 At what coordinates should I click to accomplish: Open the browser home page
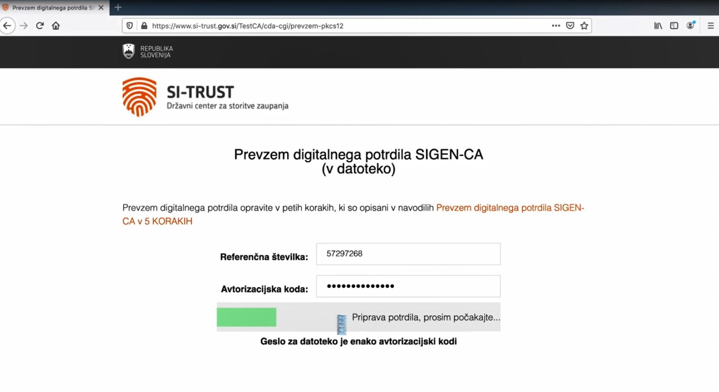point(56,26)
